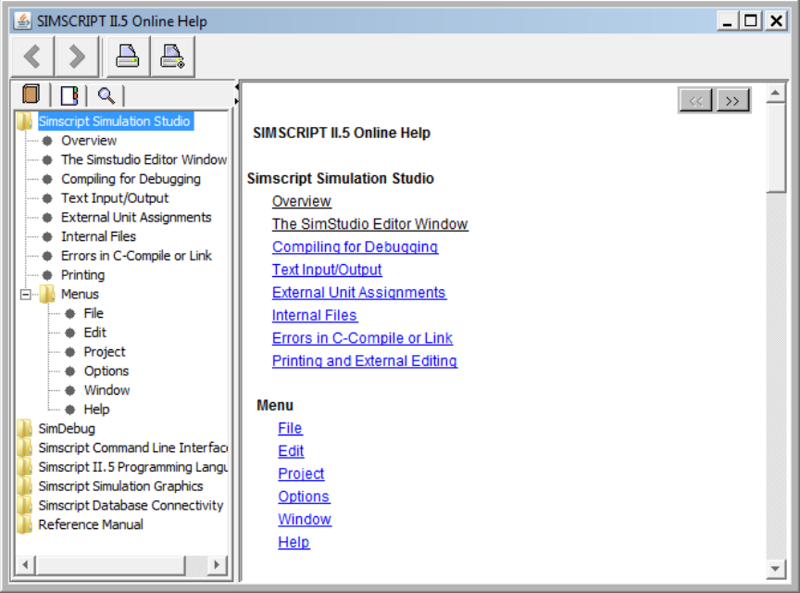Screen dimensions: 800x593
Task: Click the tree pane scroll right arrow
Action: [218, 564]
